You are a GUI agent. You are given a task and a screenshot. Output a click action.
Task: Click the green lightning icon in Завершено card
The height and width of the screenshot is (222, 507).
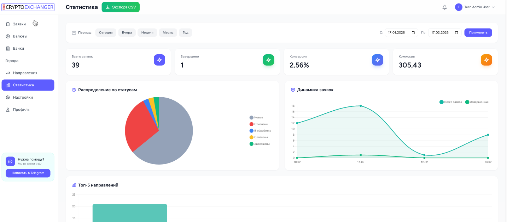[268, 60]
